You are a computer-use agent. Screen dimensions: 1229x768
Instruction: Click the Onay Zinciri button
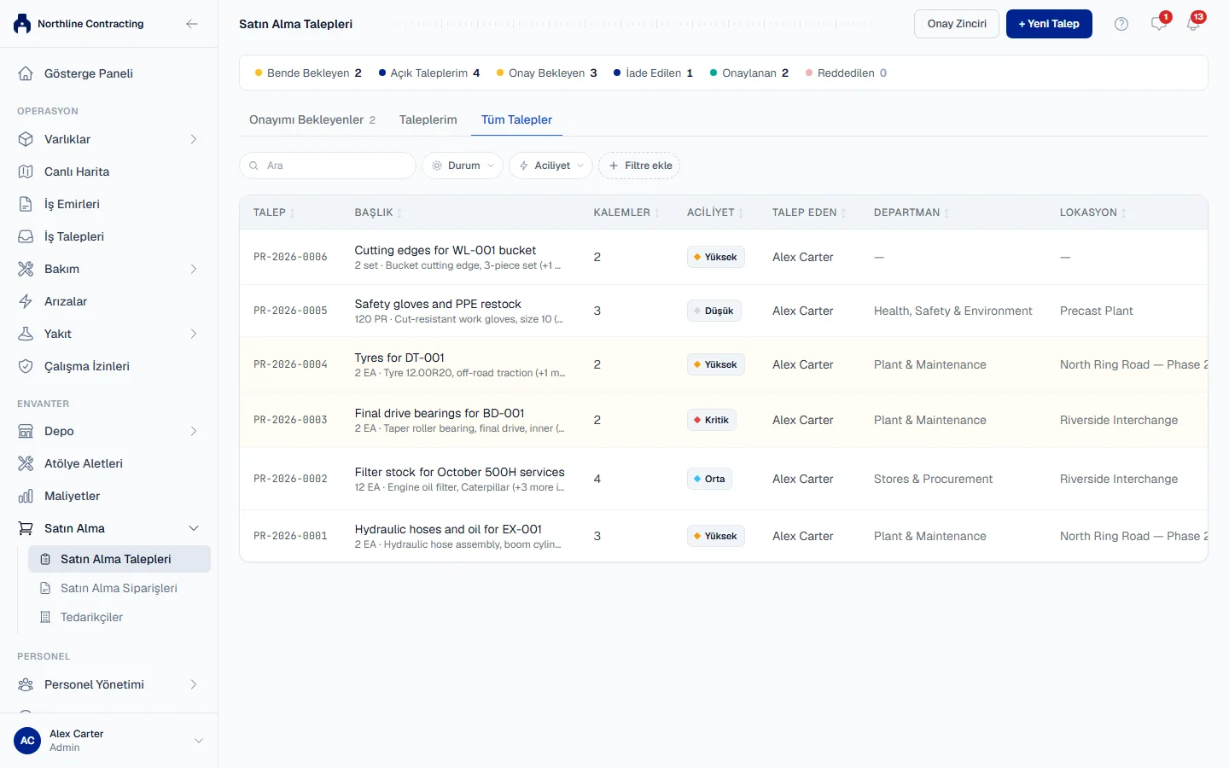957,24
